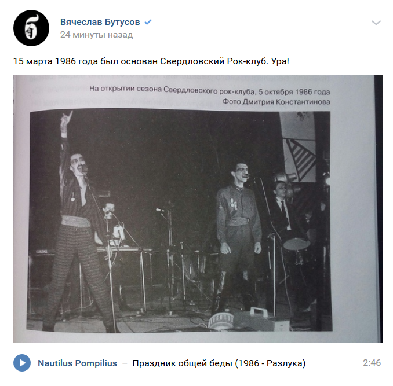
Task: Expand the post options chevron
Action: pos(376,23)
